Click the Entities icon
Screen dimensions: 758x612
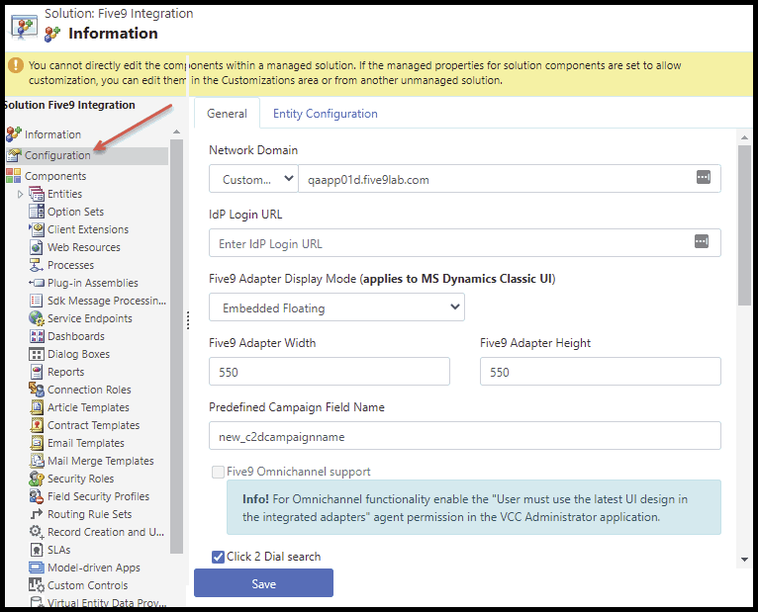(37, 194)
